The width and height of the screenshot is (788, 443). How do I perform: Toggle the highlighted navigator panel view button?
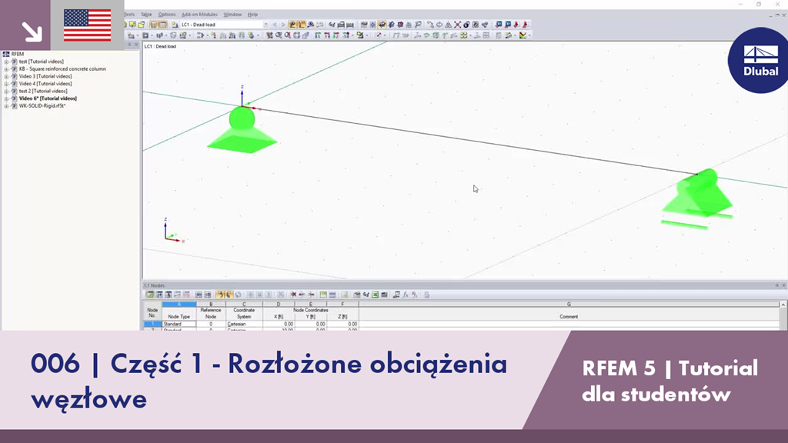154,24
